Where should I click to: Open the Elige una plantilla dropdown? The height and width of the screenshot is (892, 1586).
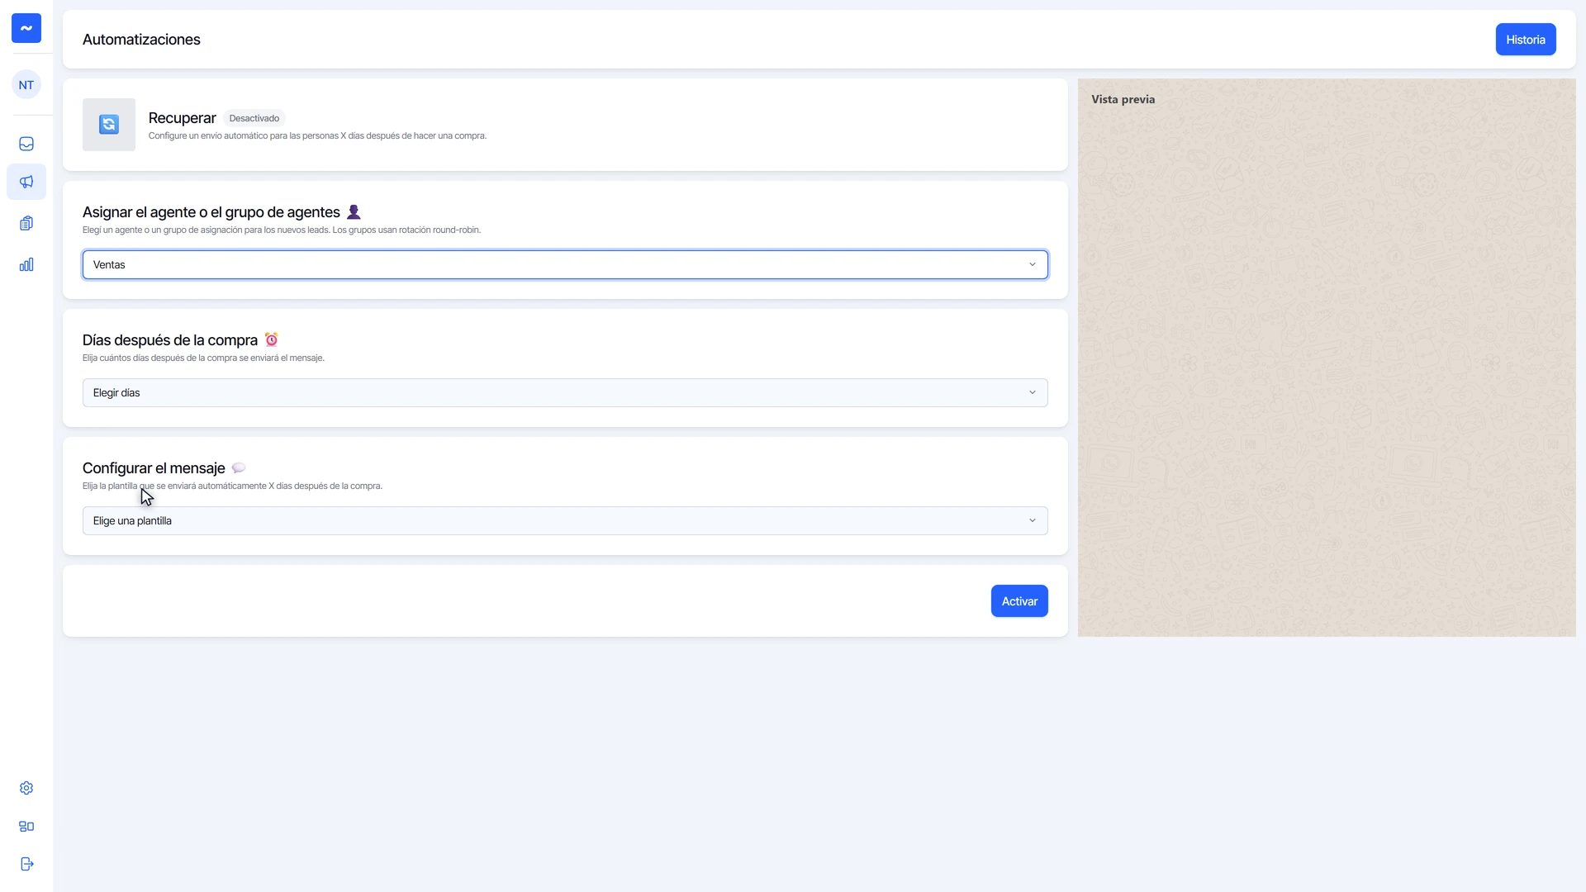coord(565,520)
